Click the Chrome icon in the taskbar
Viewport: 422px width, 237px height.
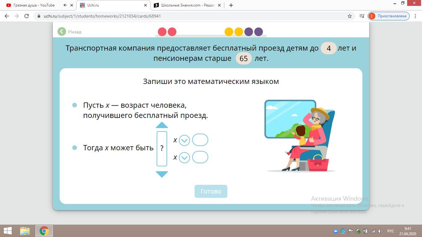[x=44, y=231]
